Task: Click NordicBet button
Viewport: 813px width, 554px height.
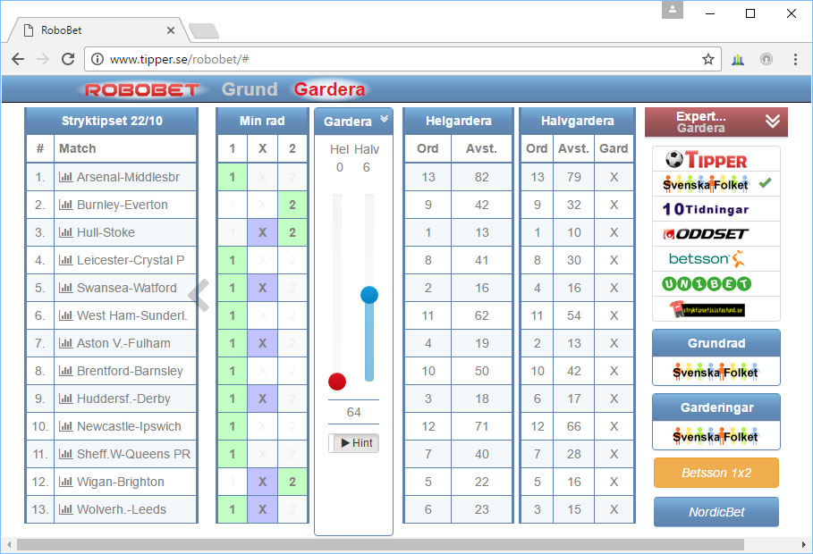Action: click(x=716, y=512)
